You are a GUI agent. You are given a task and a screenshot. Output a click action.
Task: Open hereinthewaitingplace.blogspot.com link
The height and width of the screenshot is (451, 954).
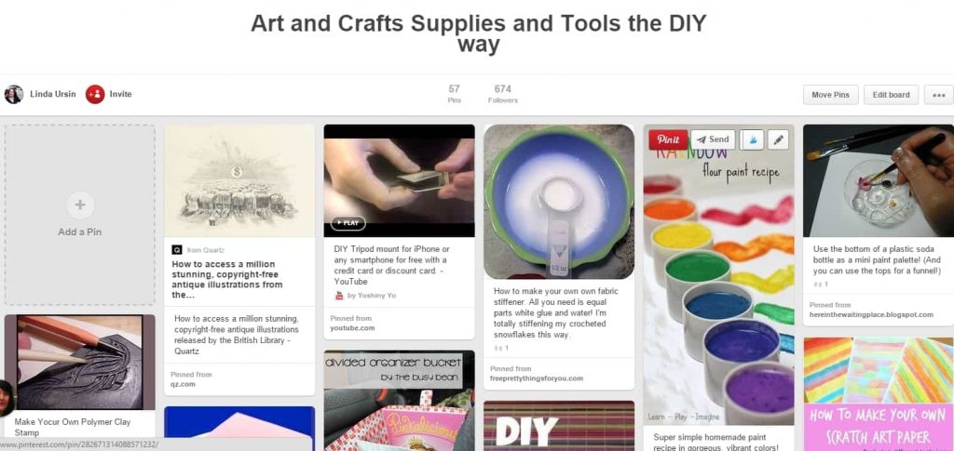pyautogui.click(x=871, y=314)
